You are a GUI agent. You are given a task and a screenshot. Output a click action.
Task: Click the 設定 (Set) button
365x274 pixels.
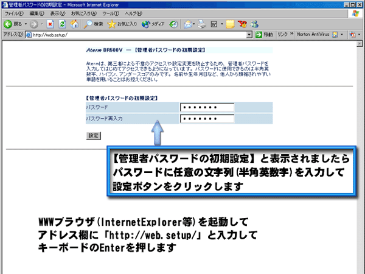coord(93,136)
